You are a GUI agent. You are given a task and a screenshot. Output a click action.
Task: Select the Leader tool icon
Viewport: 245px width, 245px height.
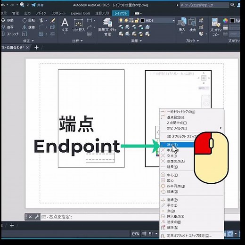(90, 27)
